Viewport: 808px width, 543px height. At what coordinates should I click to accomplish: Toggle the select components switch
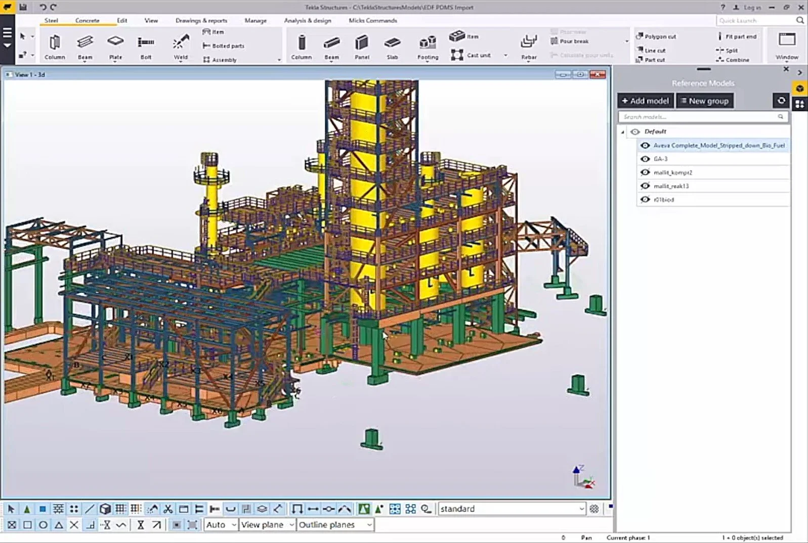point(27,509)
